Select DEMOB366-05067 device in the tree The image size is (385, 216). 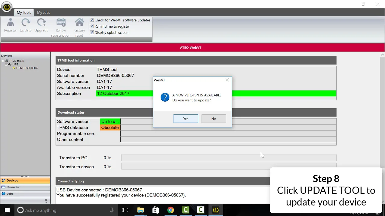pyautogui.click(x=27, y=68)
